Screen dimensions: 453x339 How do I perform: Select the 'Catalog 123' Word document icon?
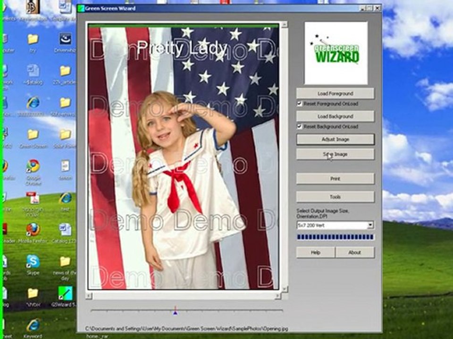click(x=65, y=229)
